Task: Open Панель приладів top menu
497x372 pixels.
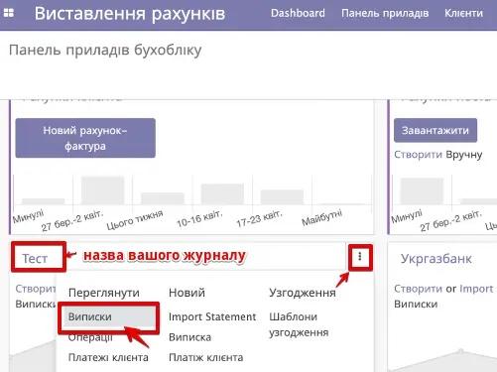Action: (x=385, y=13)
